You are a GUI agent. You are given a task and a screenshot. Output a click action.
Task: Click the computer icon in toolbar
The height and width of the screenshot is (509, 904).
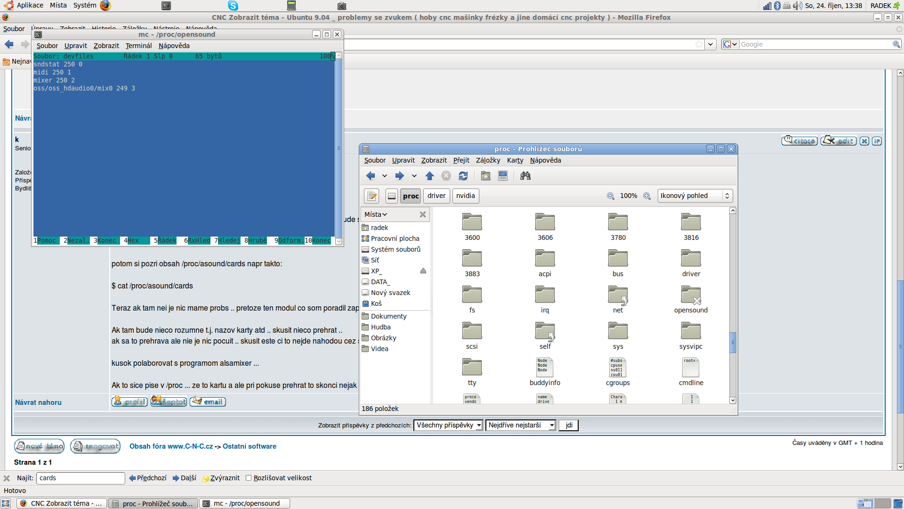pos(503,176)
